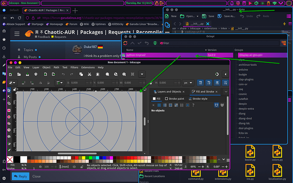Zoom to fit selection in Inkscape
Screen dimensions: 293x183
107,74
